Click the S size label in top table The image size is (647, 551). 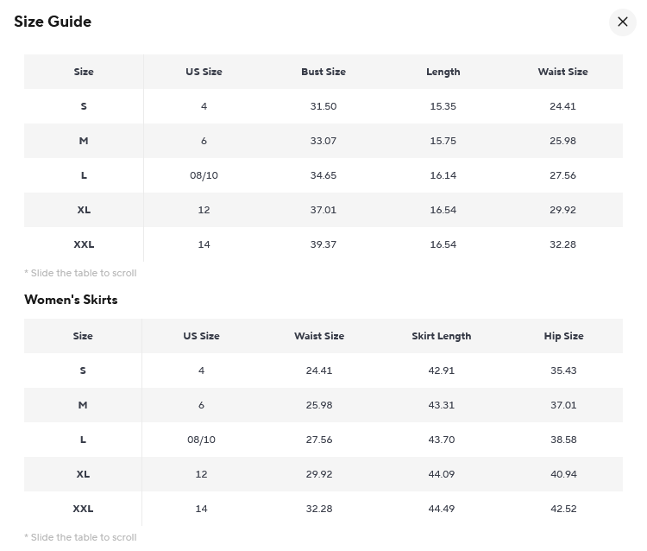coord(84,106)
